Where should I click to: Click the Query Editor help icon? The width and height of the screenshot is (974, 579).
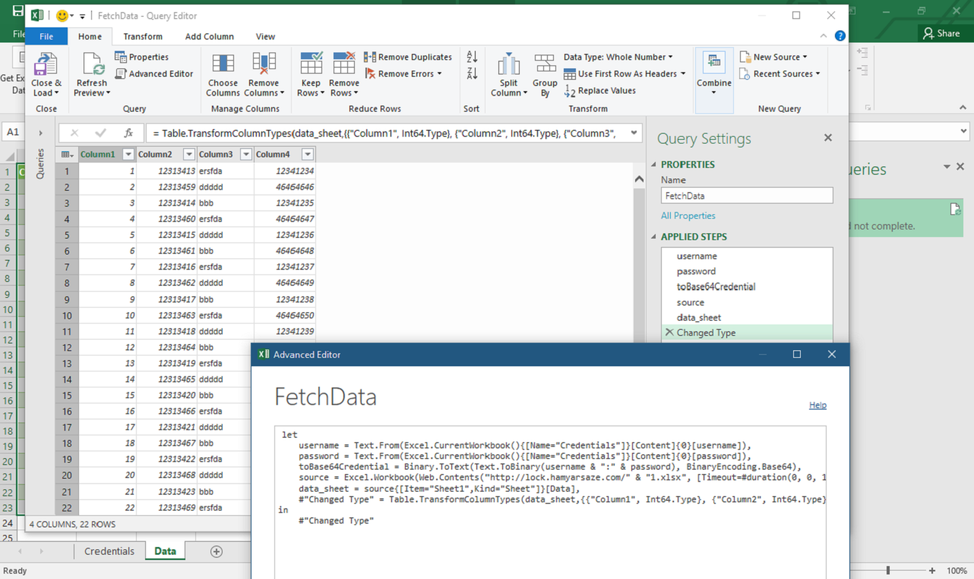[840, 36]
